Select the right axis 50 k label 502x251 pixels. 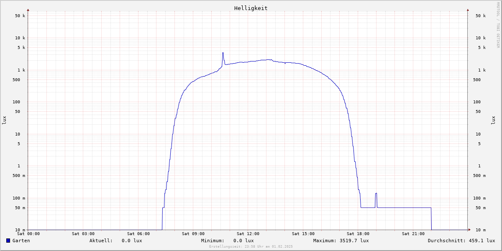click(481, 16)
